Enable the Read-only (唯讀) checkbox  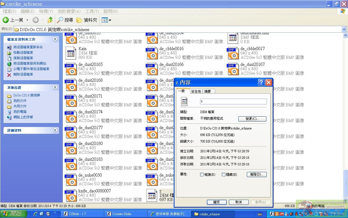[x=202, y=175]
